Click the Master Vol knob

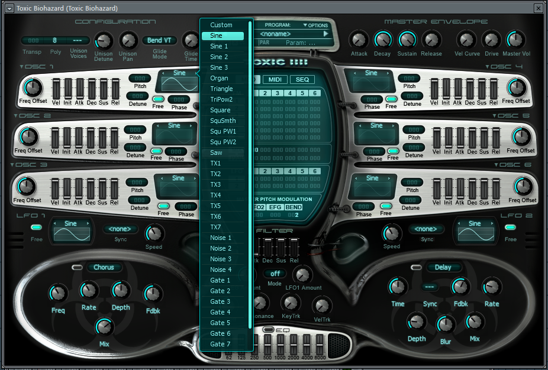[516, 40]
